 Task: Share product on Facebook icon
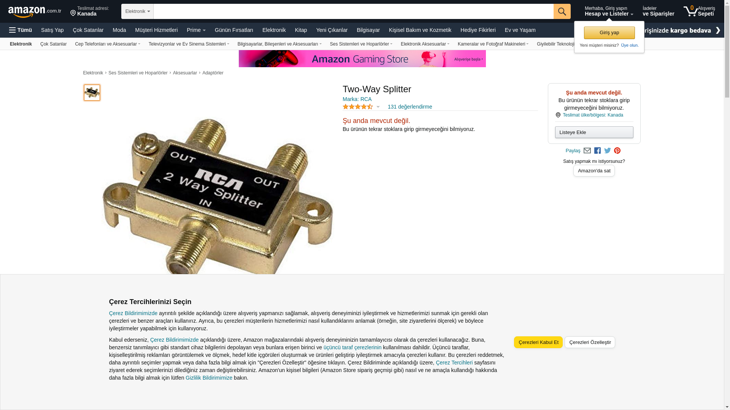point(597,151)
